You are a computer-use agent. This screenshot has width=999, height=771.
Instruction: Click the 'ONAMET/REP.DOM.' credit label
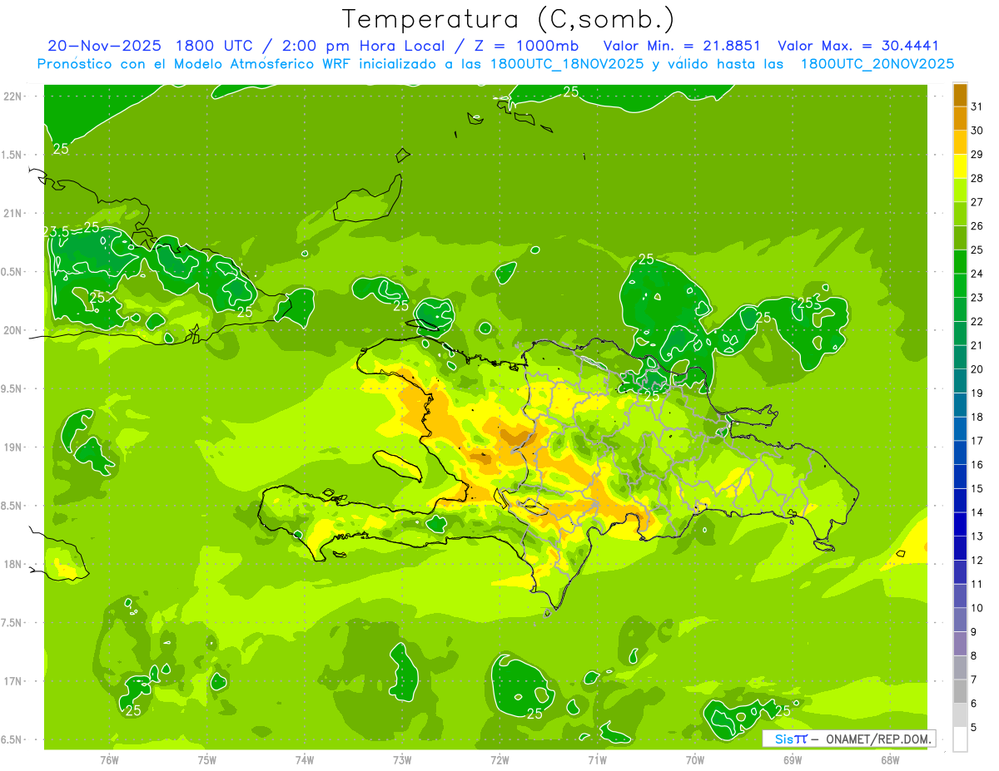(x=877, y=739)
